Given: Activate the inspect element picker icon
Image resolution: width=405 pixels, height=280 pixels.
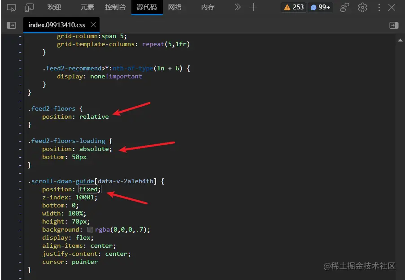Looking at the screenshot, I should (x=11, y=8).
